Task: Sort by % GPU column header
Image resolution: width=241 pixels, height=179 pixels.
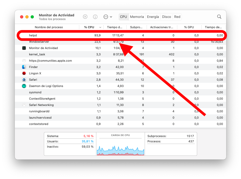Action: pos(189,27)
